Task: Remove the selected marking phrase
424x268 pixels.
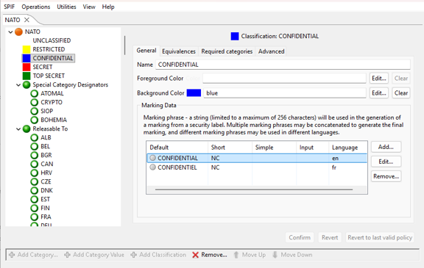Action: pos(386,176)
